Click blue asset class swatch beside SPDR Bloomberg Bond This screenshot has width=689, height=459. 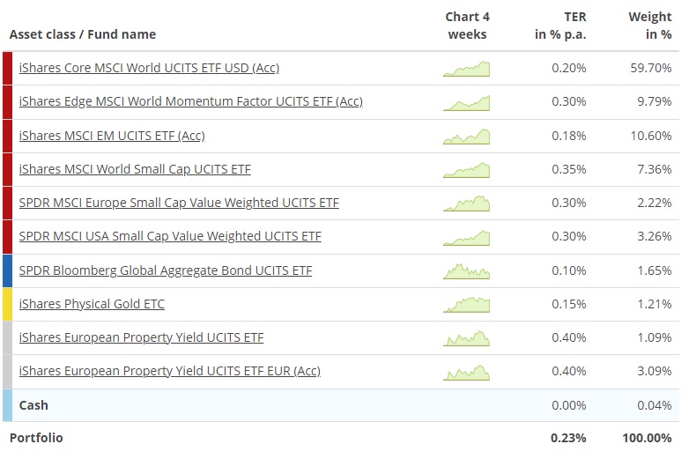7,270
